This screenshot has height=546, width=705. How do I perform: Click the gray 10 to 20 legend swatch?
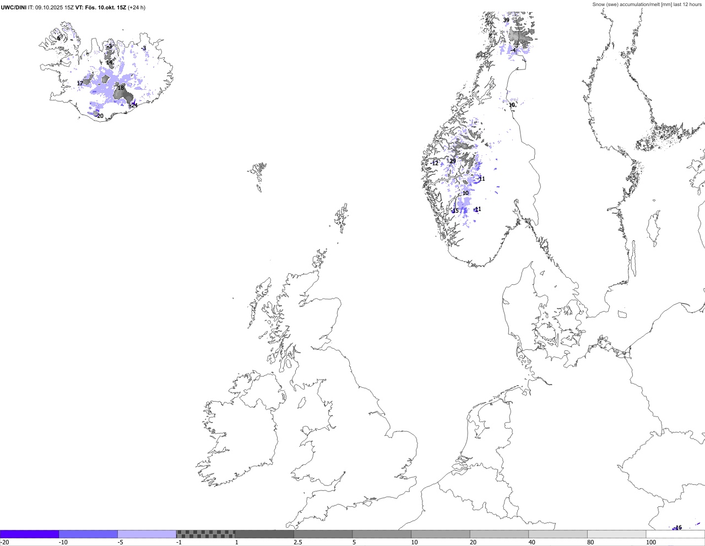point(441,534)
